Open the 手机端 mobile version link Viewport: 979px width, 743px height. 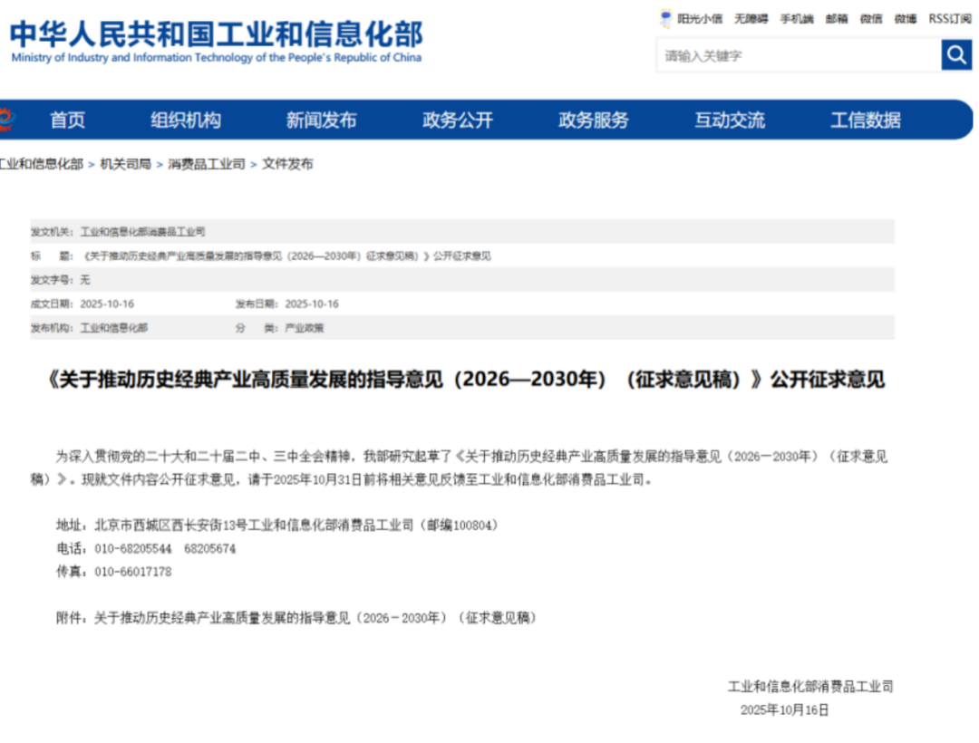pyautogui.click(x=797, y=18)
